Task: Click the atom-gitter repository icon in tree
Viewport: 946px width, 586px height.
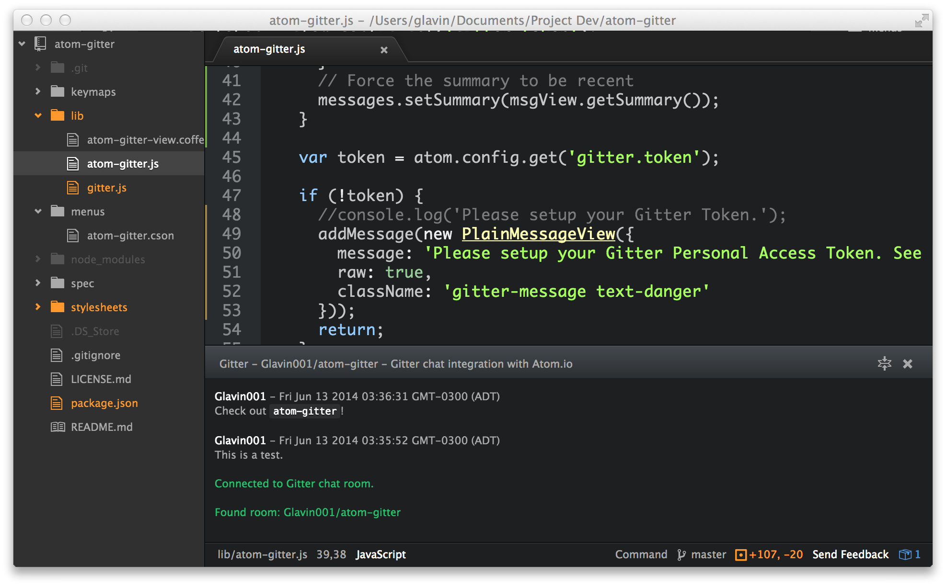Action: (x=40, y=44)
